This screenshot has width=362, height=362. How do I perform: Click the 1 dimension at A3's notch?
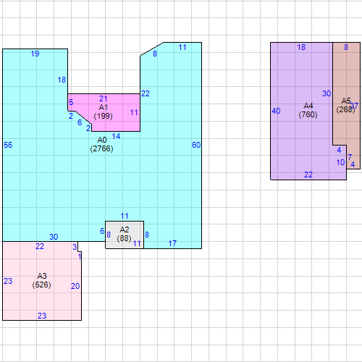80,256
